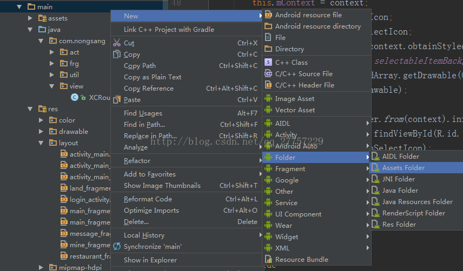The height and width of the screenshot is (271, 463).
Task: Click the Resource Bundle icon
Action: pos(268,259)
